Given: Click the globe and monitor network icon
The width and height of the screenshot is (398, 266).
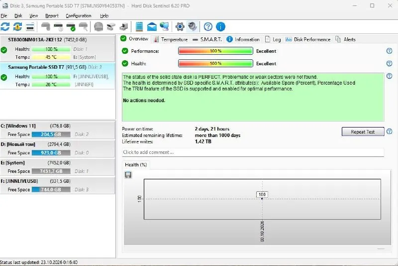Looking at the screenshot, I should pyautogui.click(x=164, y=27).
